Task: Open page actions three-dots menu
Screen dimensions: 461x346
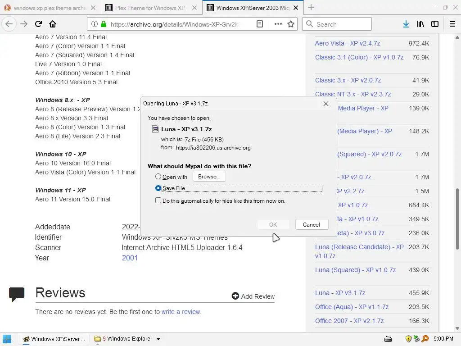Action: [x=278, y=24]
